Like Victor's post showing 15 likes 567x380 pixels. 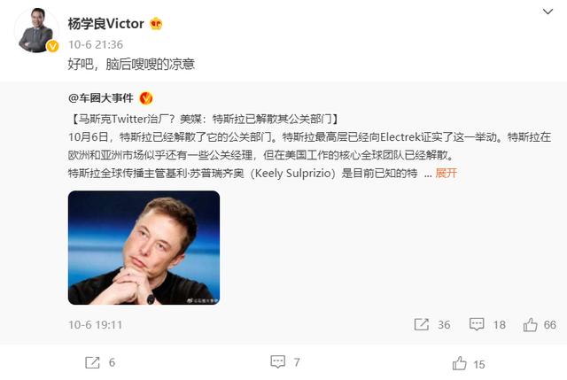[469, 364]
